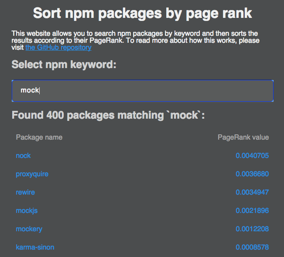Viewport: 284px width, 257px height.
Task: Focus the npm keyword search field
Action: coord(143,91)
